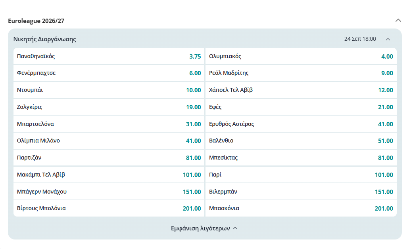Choose Μπεσίκτας at 81.00
Image resolution: width=409 pixels, height=249 pixels.
click(x=301, y=158)
